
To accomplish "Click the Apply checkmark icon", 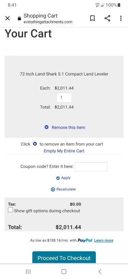I will coord(58,178).
